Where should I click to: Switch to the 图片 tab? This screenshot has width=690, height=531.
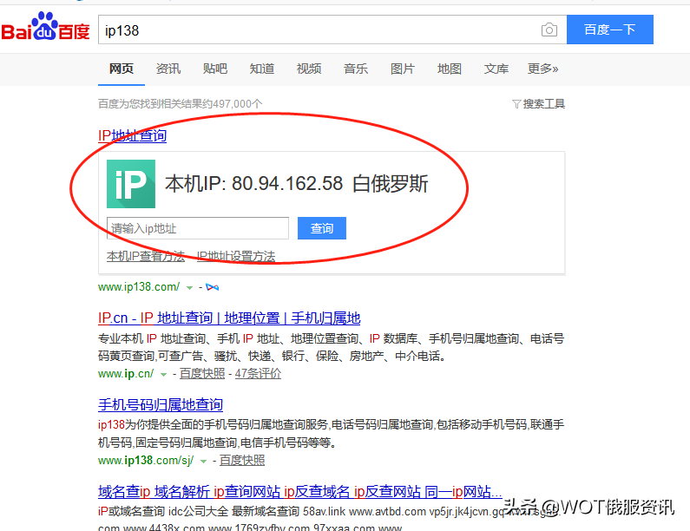coord(402,69)
